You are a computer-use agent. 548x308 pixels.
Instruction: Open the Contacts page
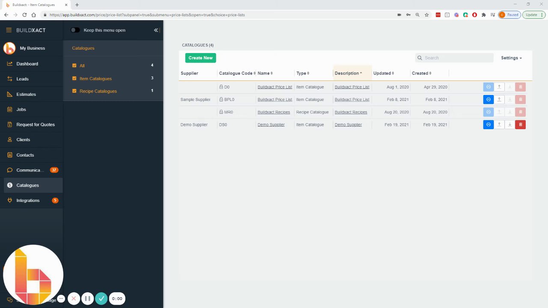point(31,155)
